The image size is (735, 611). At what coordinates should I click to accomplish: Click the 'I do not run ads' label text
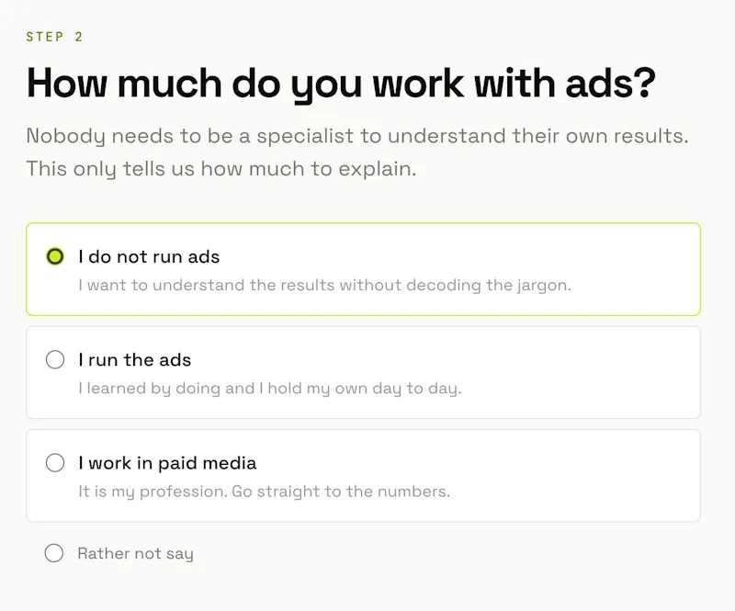[149, 256]
